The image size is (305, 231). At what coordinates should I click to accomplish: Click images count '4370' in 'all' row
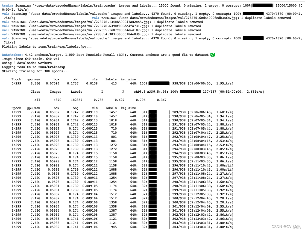point(57,100)
